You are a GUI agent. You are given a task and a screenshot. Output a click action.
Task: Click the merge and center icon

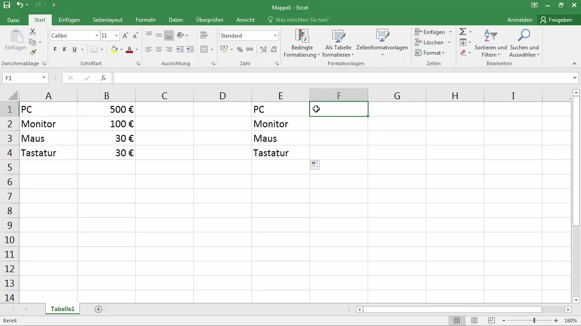(x=204, y=49)
